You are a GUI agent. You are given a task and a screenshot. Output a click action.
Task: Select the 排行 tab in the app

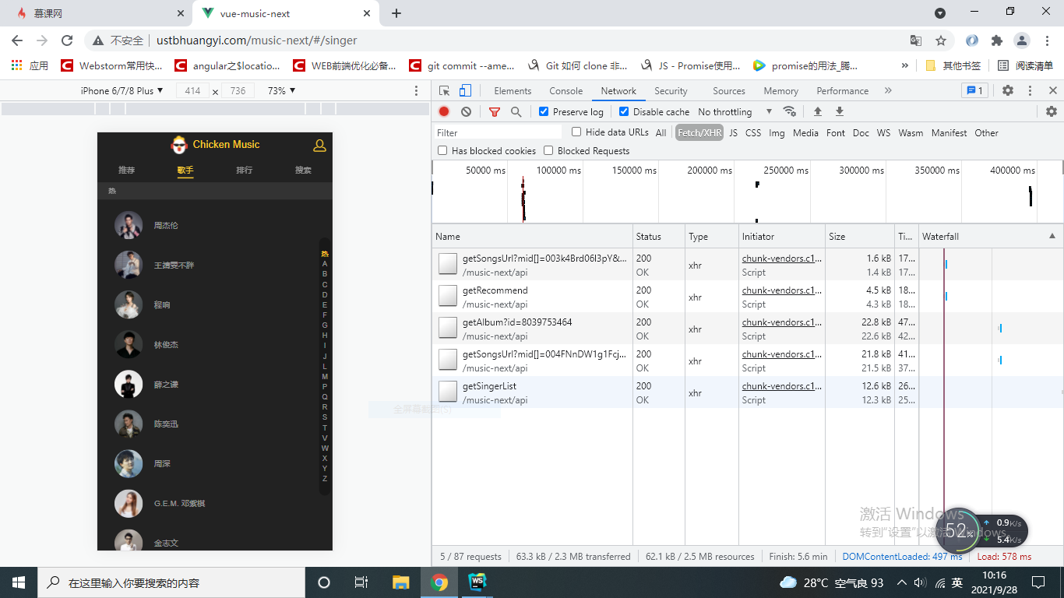[245, 170]
